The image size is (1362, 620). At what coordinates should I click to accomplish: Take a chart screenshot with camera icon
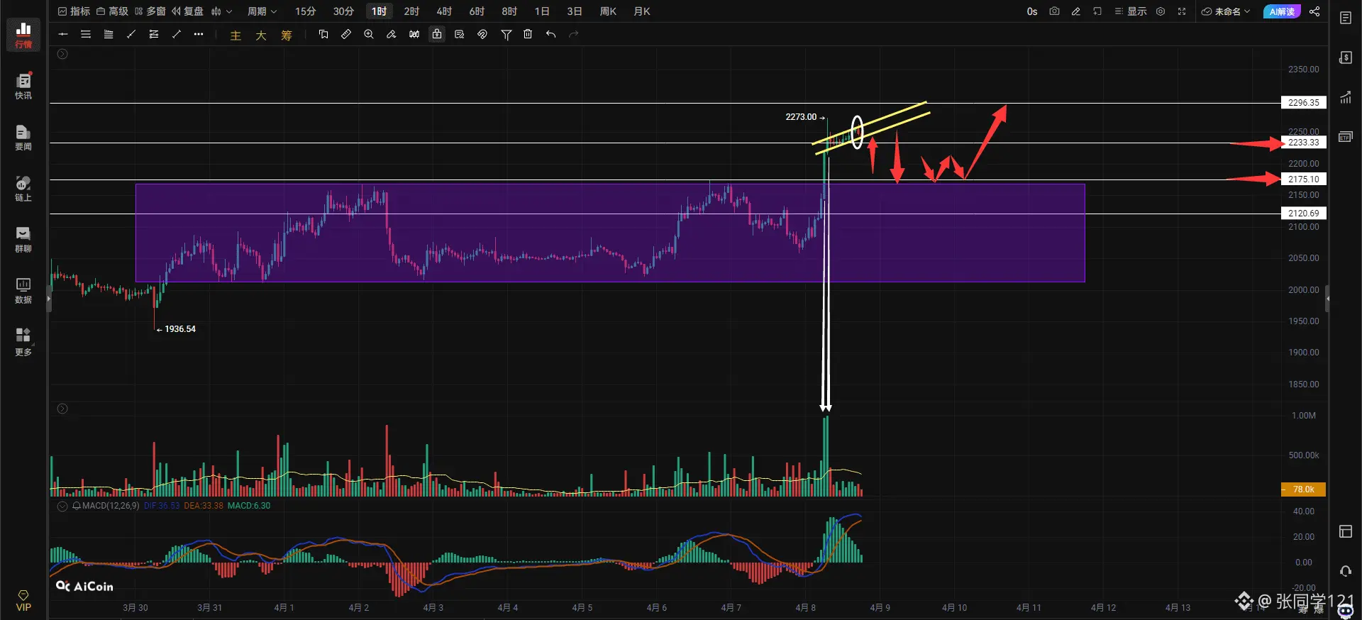pyautogui.click(x=1054, y=11)
